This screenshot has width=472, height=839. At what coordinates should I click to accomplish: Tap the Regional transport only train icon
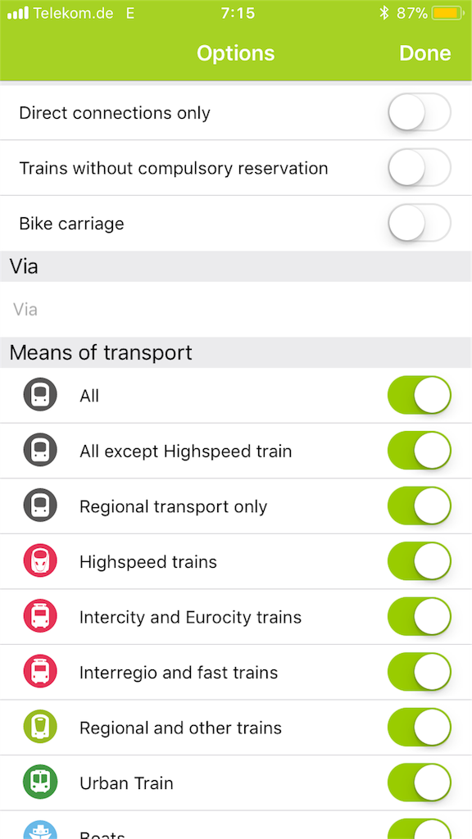point(40,506)
